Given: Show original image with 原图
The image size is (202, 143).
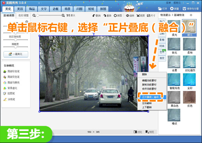Looking at the screenshot, I should (118, 15).
